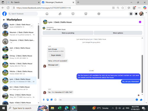Click More options button
The height and width of the screenshot is (111, 148).
pyautogui.click(x=118, y=33)
